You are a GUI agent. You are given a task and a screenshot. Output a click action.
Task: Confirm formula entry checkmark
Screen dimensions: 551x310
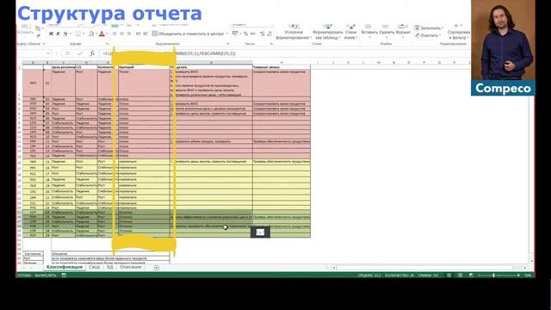(80, 53)
